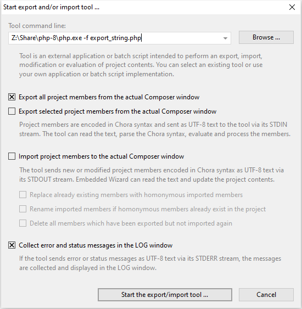Enable Export selected project members checkbox
302x309 pixels.
click(12, 111)
